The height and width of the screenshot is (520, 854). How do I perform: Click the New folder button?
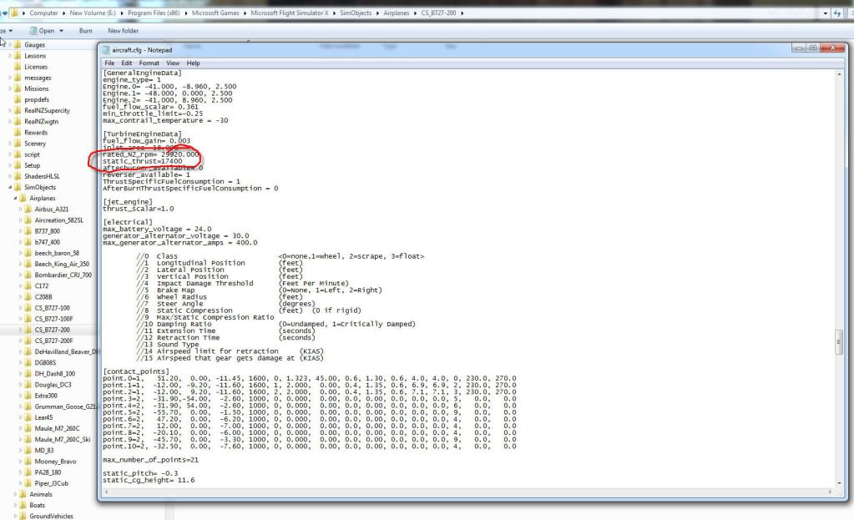click(123, 31)
